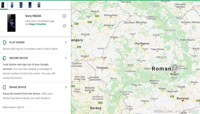Click Timișoara city label on map
The image size is (200, 114).
102,68
